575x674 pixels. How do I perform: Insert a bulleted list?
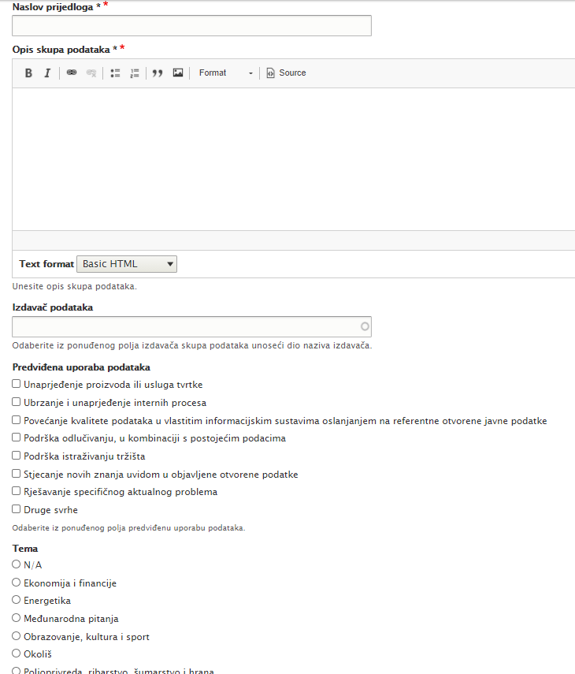[115, 73]
